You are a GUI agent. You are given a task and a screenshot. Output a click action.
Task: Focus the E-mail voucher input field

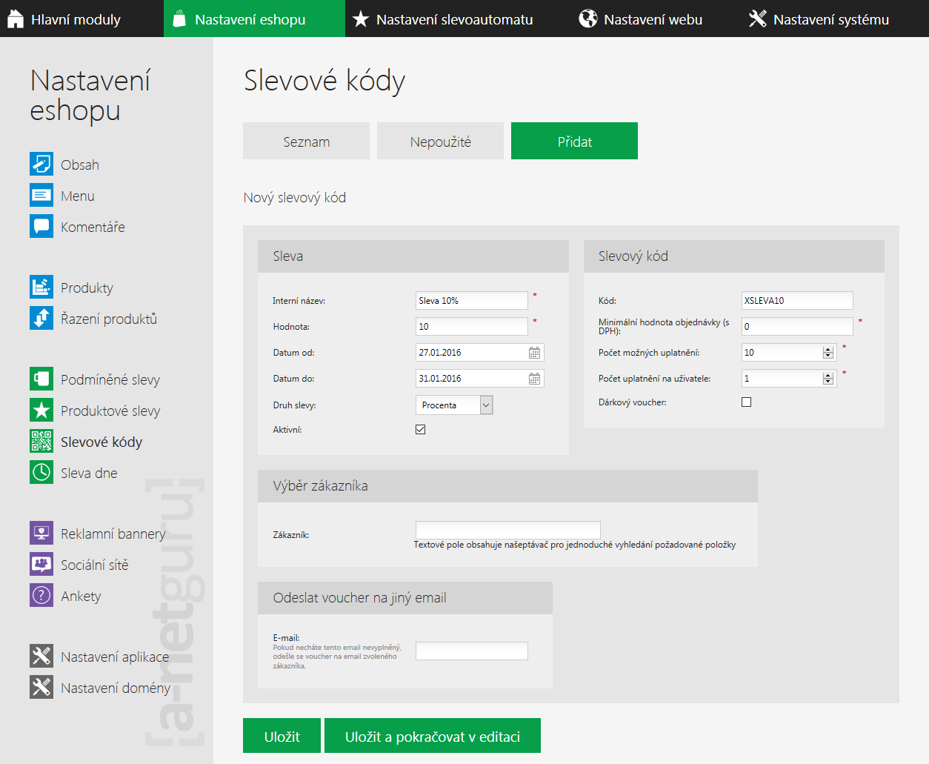pyautogui.click(x=472, y=651)
